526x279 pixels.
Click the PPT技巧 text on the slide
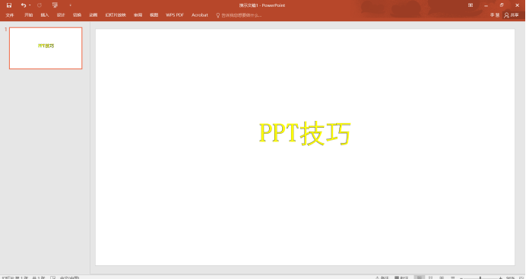[x=305, y=133]
